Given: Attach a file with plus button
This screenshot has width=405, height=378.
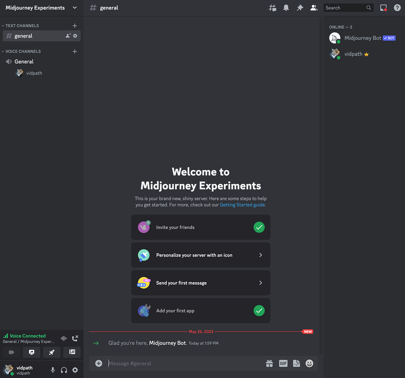Looking at the screenshot, I should tap(99, 363).
